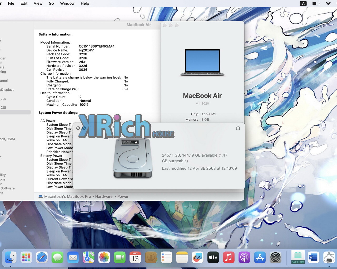Open the Window menu
The image size is (337, 269).
[x=67, y=3]
